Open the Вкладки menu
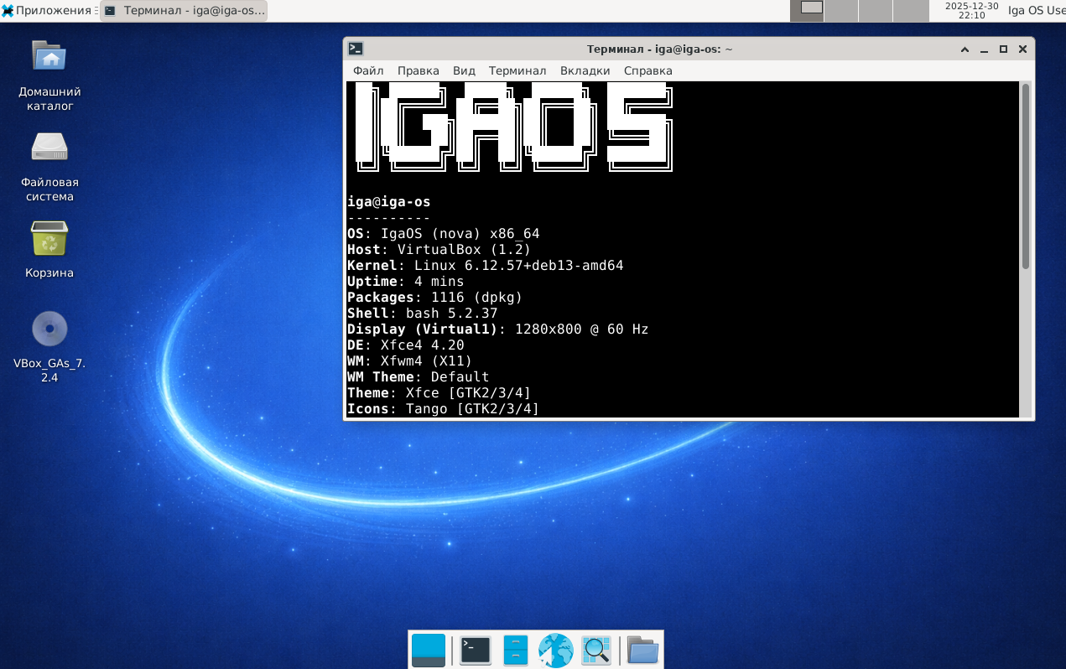The height and width of the screenshot is (669, 1066). click(x=585, y=71)
